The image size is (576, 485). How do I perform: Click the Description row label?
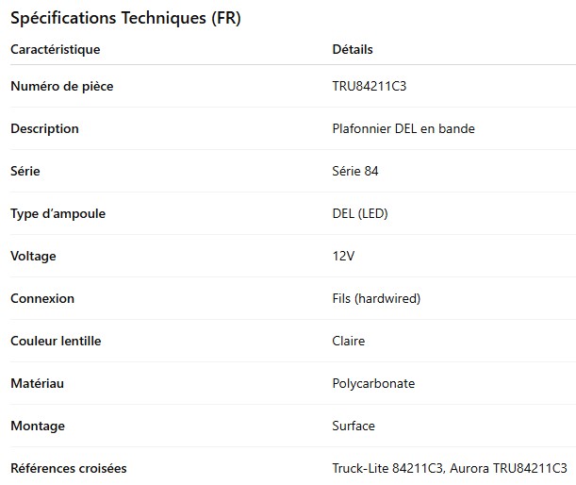[44, 129]
